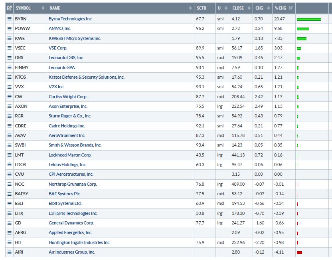Sort table by % CHG column

[x=284, y=8]
